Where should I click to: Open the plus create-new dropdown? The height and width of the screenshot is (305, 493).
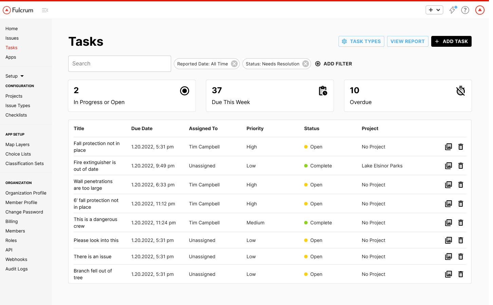(434, 10)
